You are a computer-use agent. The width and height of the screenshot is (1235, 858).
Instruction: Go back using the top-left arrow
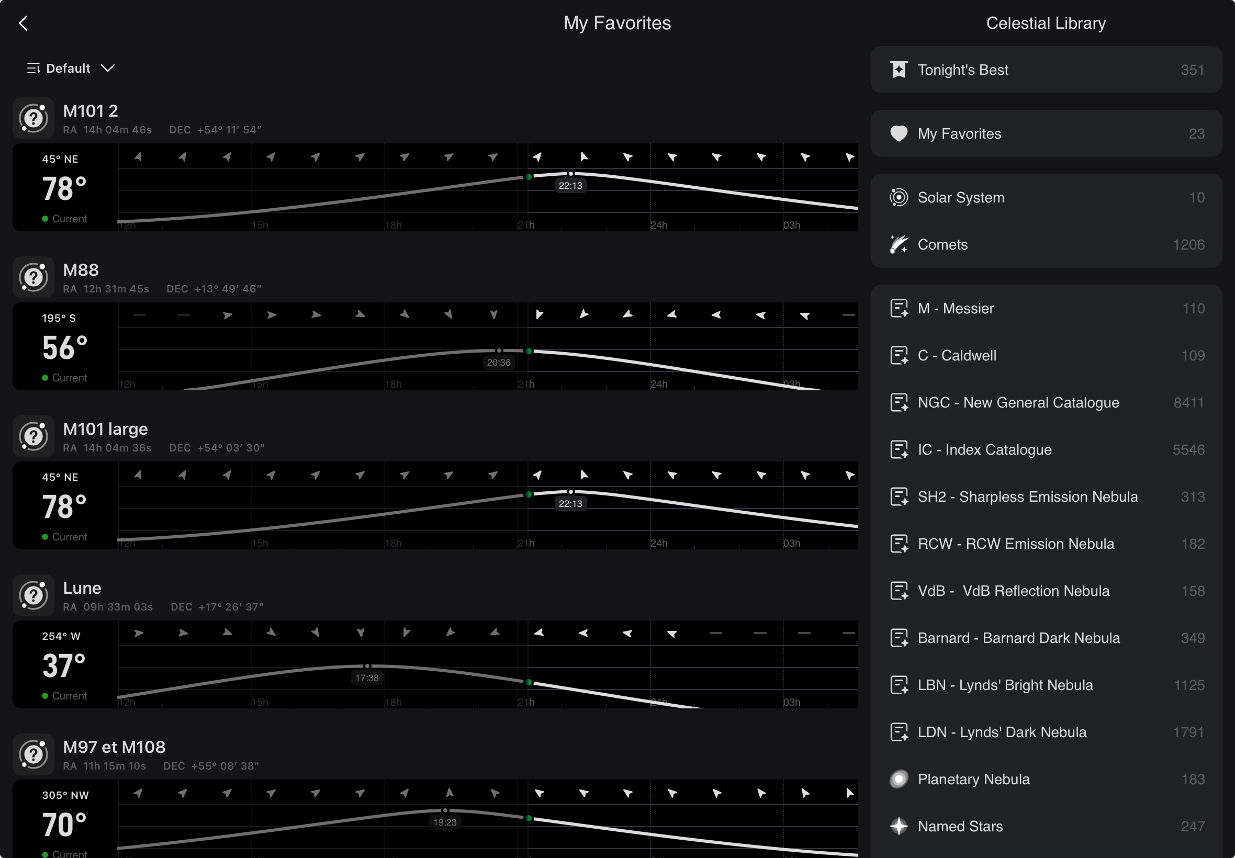pyautogui.click(x=23, y=23)
